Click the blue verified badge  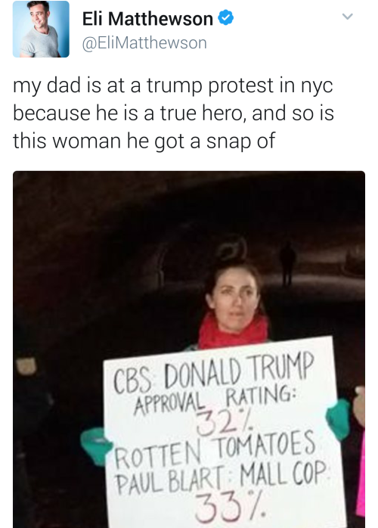click(x=226, y=18)
